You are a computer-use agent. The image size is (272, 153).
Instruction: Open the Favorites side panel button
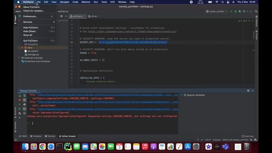pos(15,127)
